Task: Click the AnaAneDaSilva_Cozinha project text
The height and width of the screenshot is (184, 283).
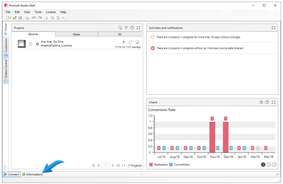Action: (56, 46)
